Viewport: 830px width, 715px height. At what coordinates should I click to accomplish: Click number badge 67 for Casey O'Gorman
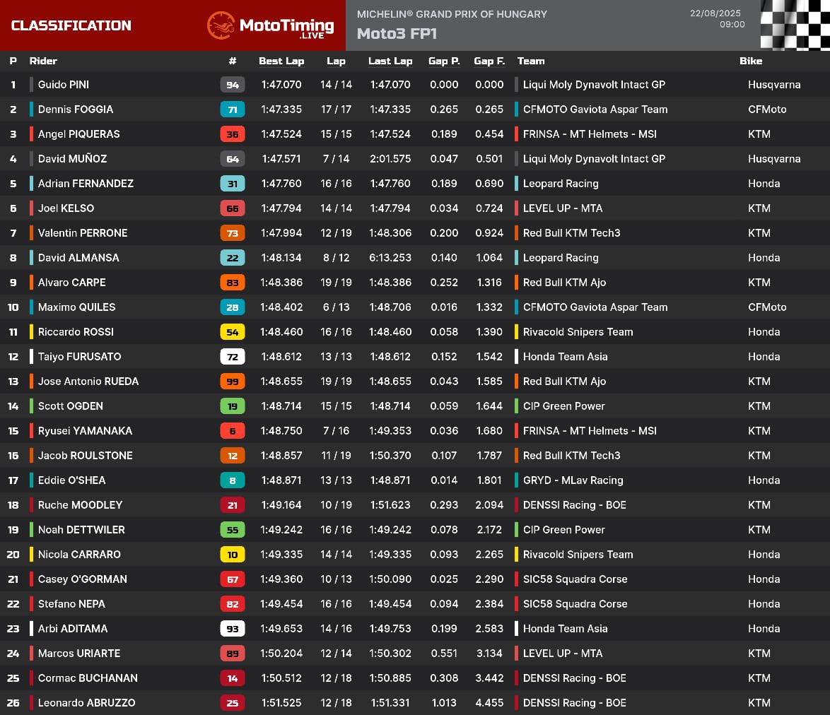[x=233, y=579]
